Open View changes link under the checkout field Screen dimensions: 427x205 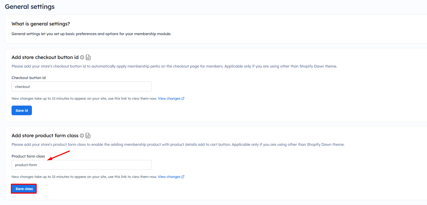point(169,99)
